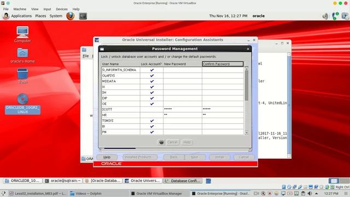Toggle Lock Account for SI_INFORMTN_SCHEMA
350x197 pixels.
coord(152,70)
